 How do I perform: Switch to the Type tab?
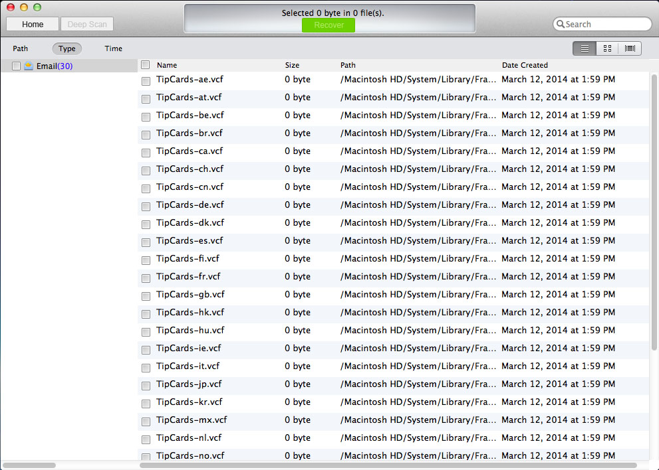coord(66,48)
